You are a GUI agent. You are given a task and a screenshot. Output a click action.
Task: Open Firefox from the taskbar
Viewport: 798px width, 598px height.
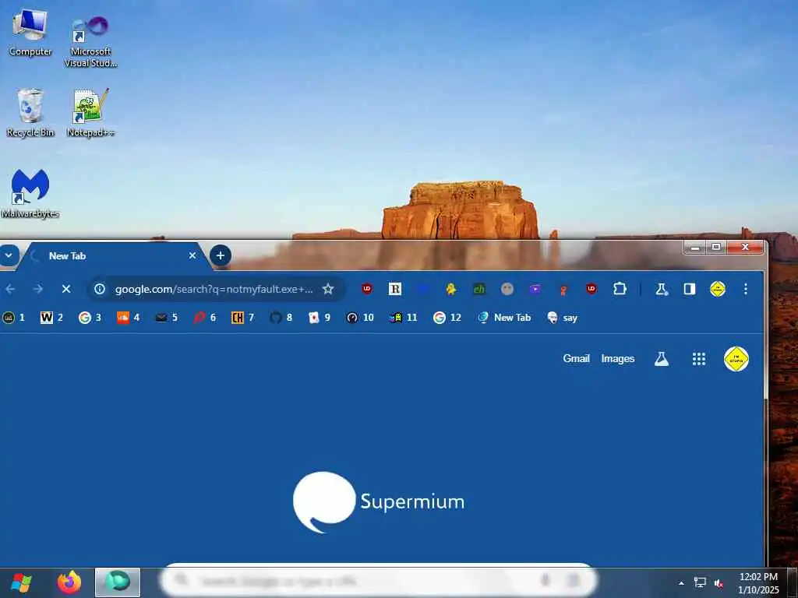tap(69, 582)
